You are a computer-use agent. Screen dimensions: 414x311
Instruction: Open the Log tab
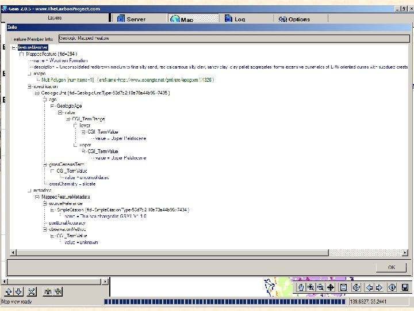pyautogui.click(x=239, y=19)
